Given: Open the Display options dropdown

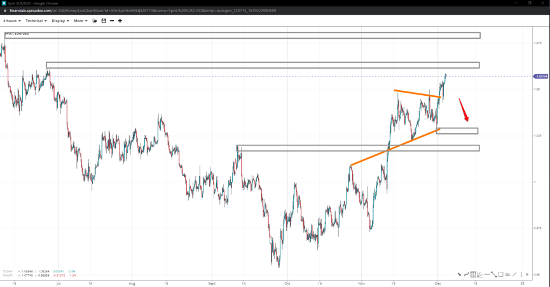Looking at the screenshot, I should 60,21.
